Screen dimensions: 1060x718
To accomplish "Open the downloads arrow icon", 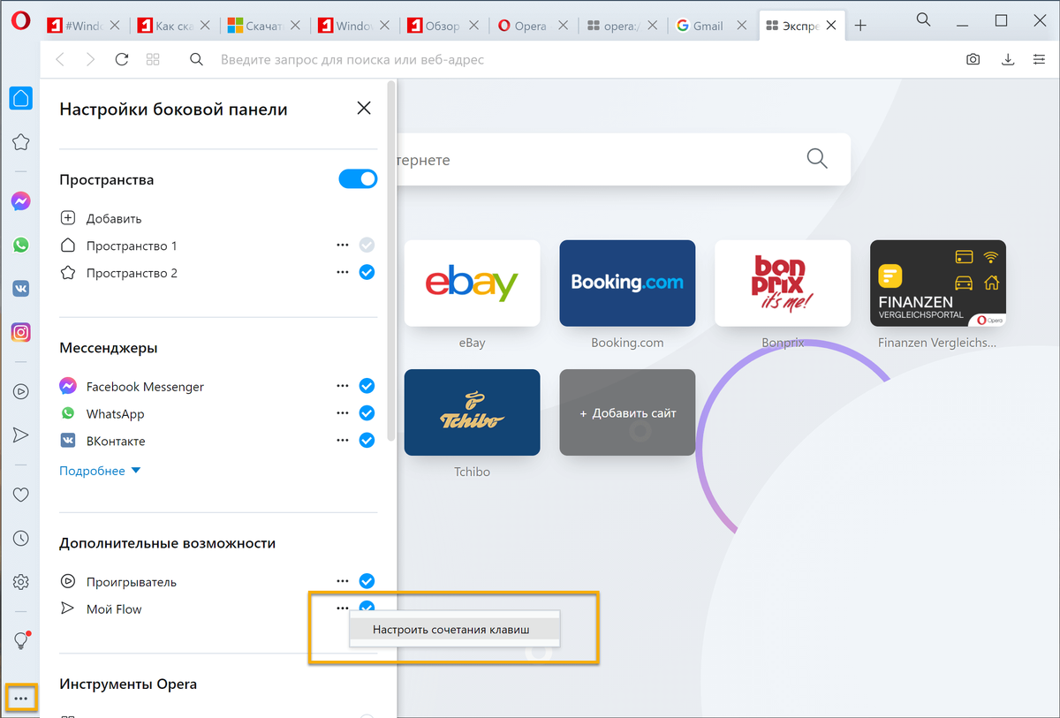I will [x=1008, y=60].
